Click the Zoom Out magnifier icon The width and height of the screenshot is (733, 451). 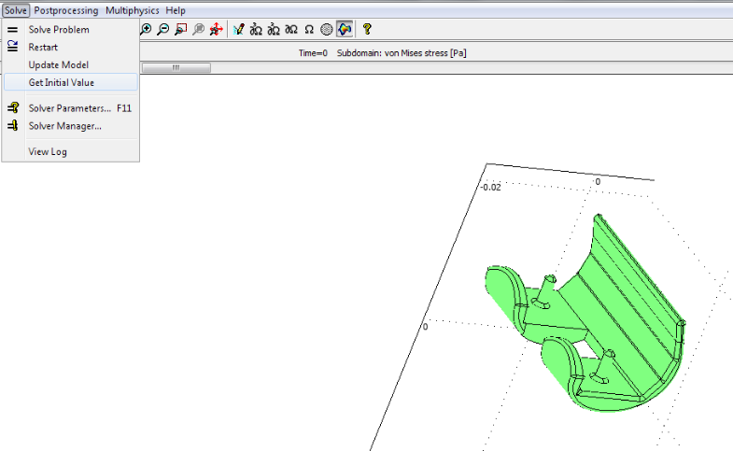pyautogui.click(x=163, y=30)
